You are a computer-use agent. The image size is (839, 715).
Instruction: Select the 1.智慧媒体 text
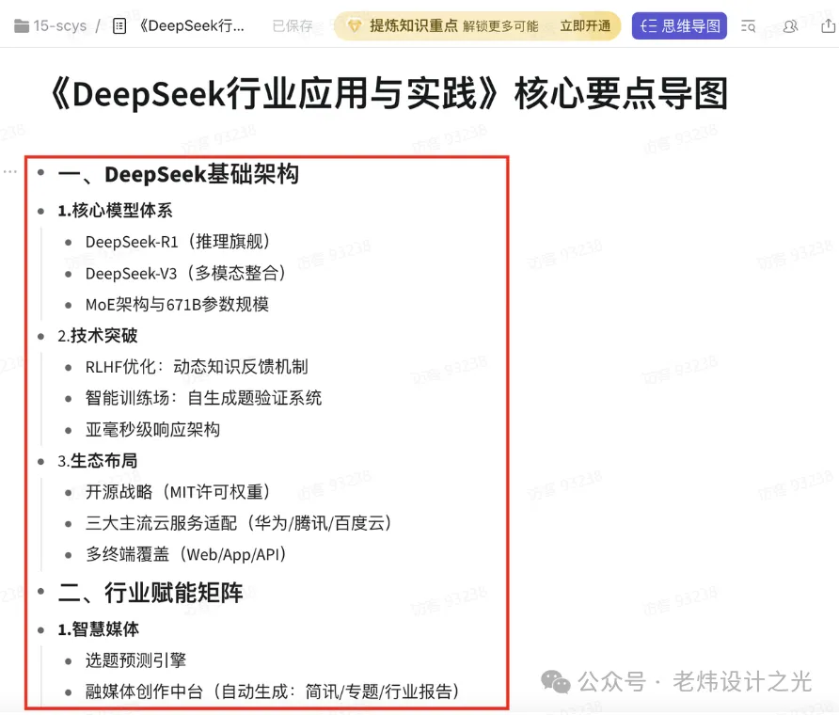[x=99, y=629]
